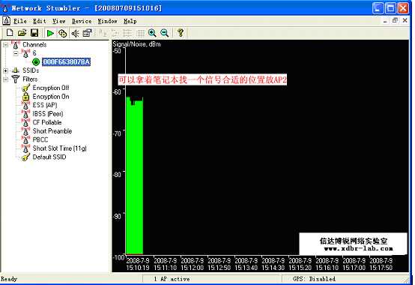415x285 pixels.
Task: Close the inner document window
Action: click(x=405, y=20)
